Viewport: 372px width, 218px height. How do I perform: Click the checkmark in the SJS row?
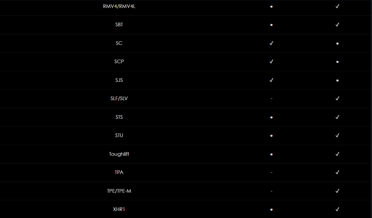point(271,80)
